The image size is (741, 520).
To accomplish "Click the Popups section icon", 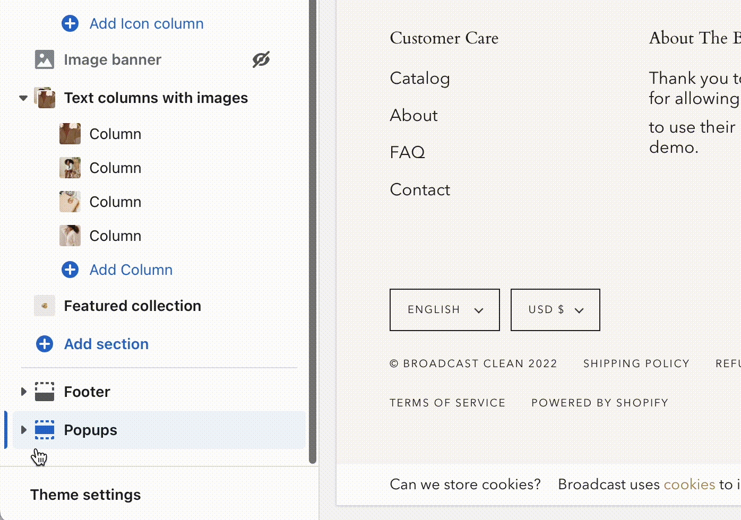I will (45, 430).
